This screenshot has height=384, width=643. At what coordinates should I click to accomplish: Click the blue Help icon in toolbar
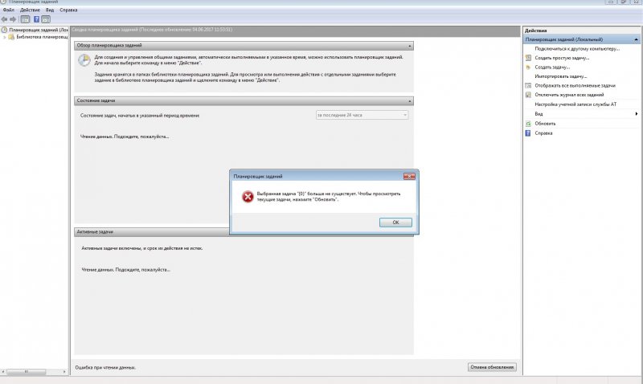pyautogui.click(x=36, y=18)
